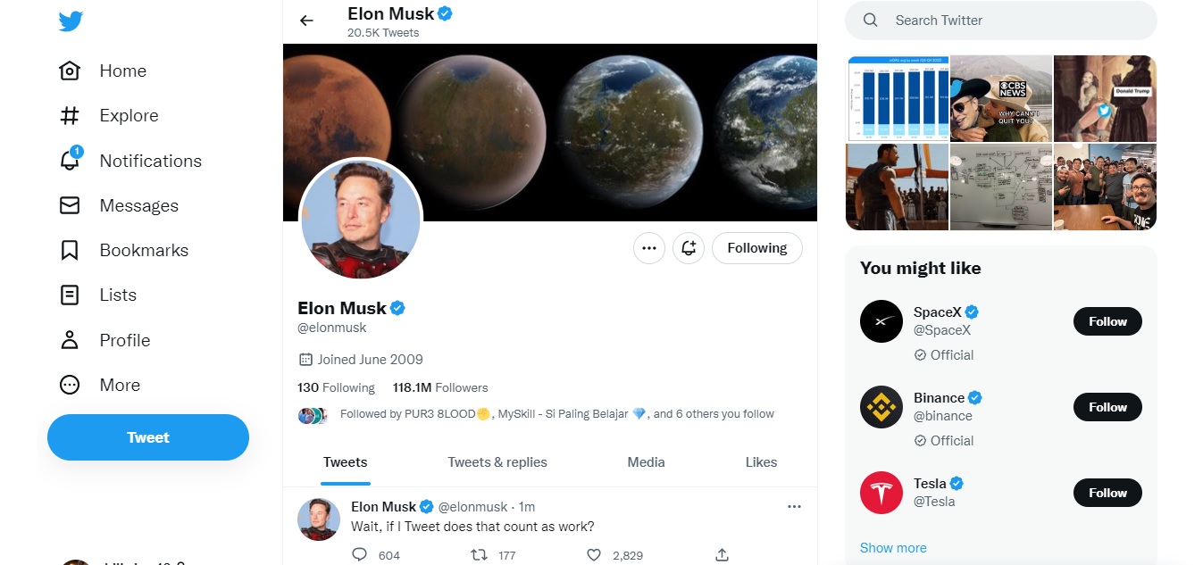Image resolution: width=1203 pixels, height=565 pixels.
Task: Open the Media tab
Action: pos(646,462)
